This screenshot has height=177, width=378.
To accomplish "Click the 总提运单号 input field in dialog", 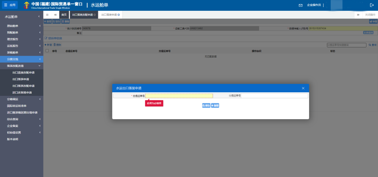I will pos(179,96).
